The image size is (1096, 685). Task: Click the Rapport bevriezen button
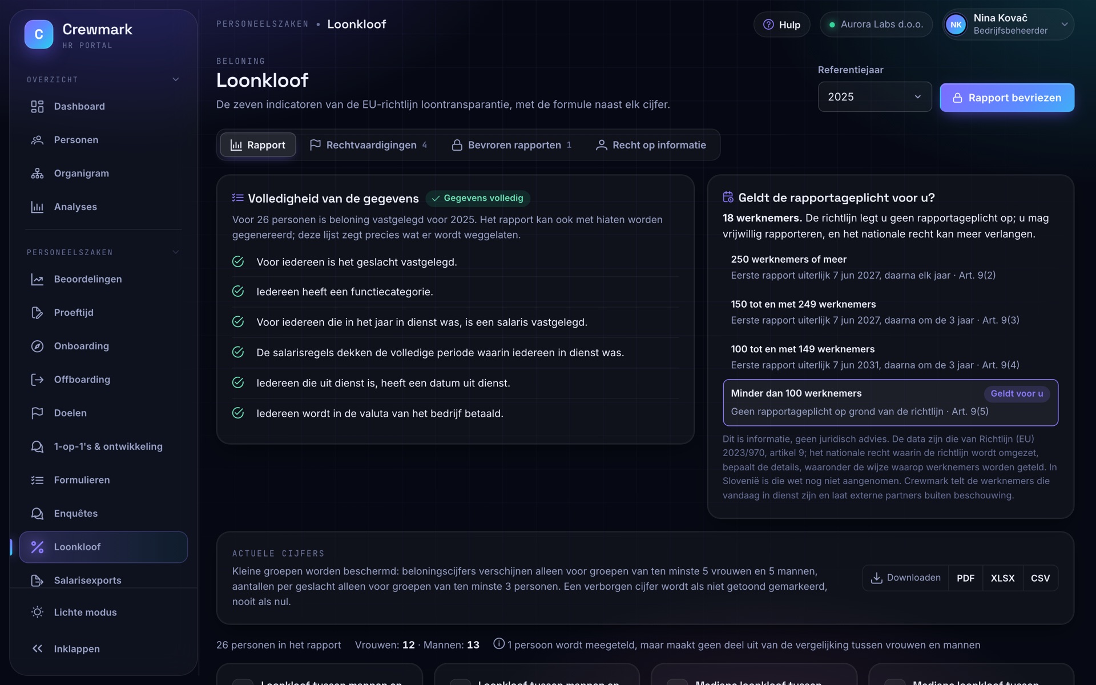(x=1007, y=98)
